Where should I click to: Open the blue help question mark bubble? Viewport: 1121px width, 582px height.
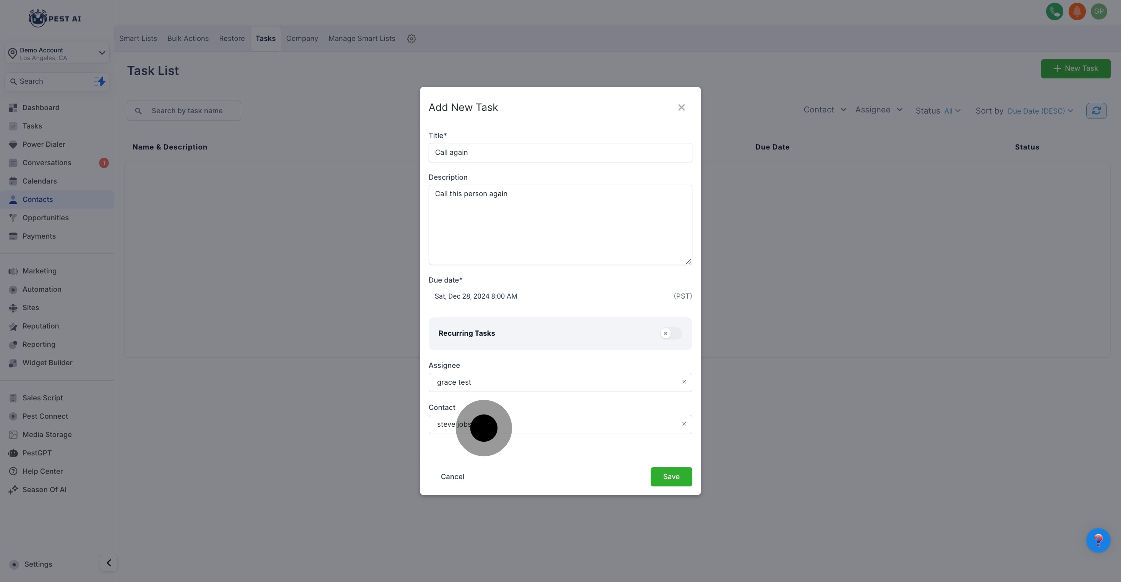click(x=1098, y=540)
